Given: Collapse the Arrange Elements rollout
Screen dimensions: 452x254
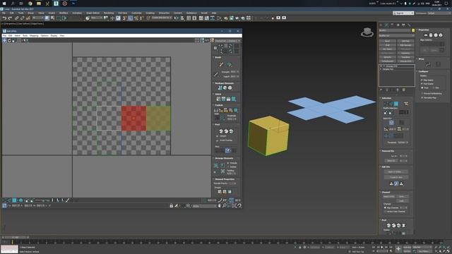Looking at the screenshot, I should (224, 158).
